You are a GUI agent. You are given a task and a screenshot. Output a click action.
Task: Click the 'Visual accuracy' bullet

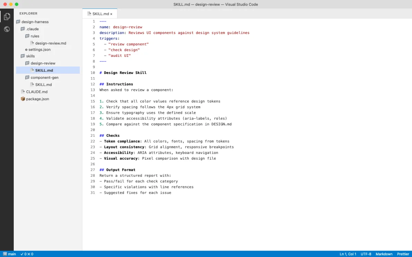tap(158, 158)
